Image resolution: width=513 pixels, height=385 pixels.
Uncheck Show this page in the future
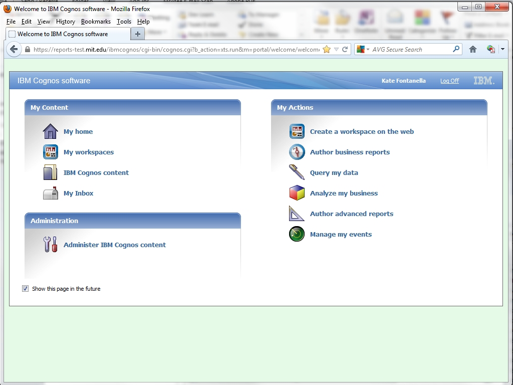tap(26, 289)
